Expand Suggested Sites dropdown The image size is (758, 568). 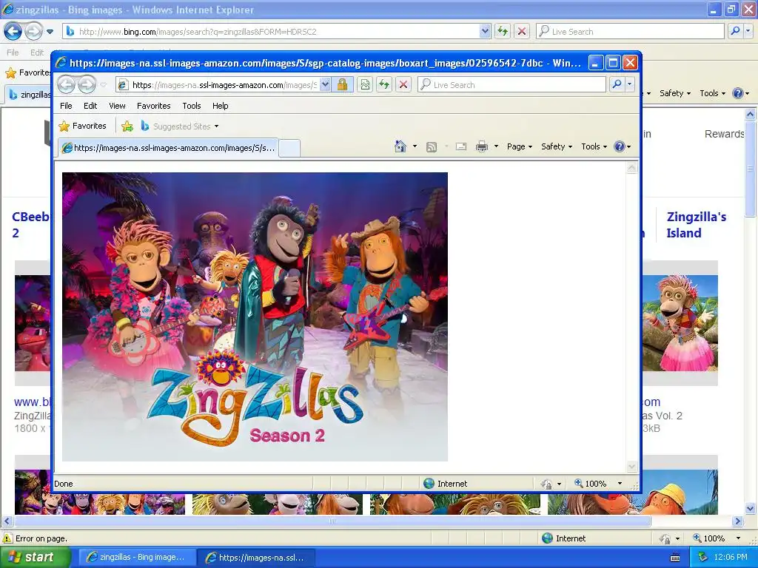point(217,126)
